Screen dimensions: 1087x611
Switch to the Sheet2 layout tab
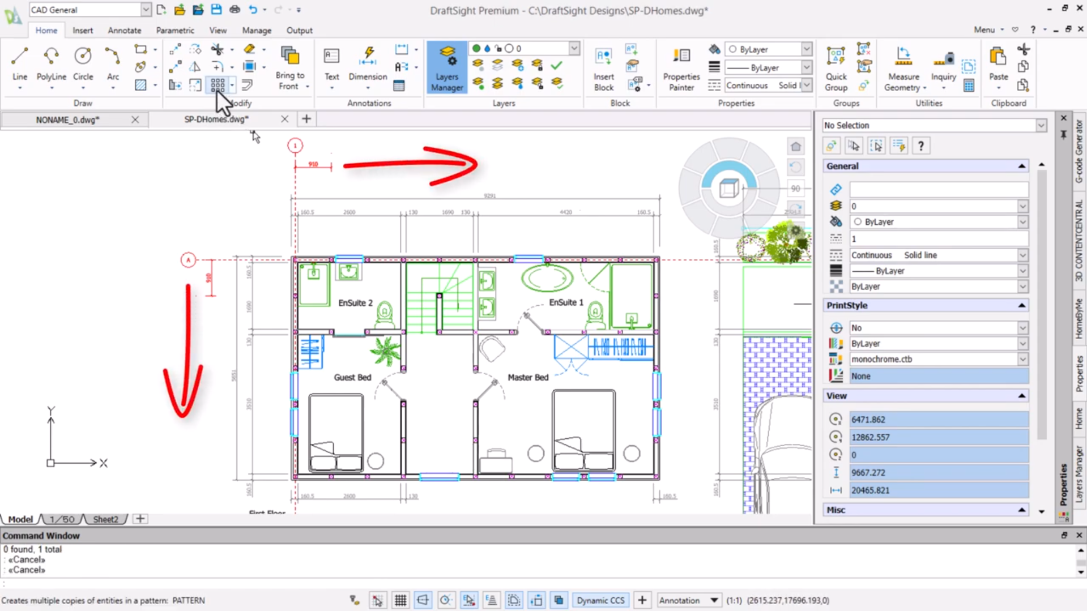105,519
